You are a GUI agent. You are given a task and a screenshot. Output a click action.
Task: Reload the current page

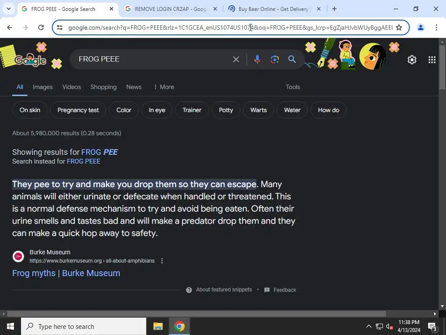pos(41,27)
